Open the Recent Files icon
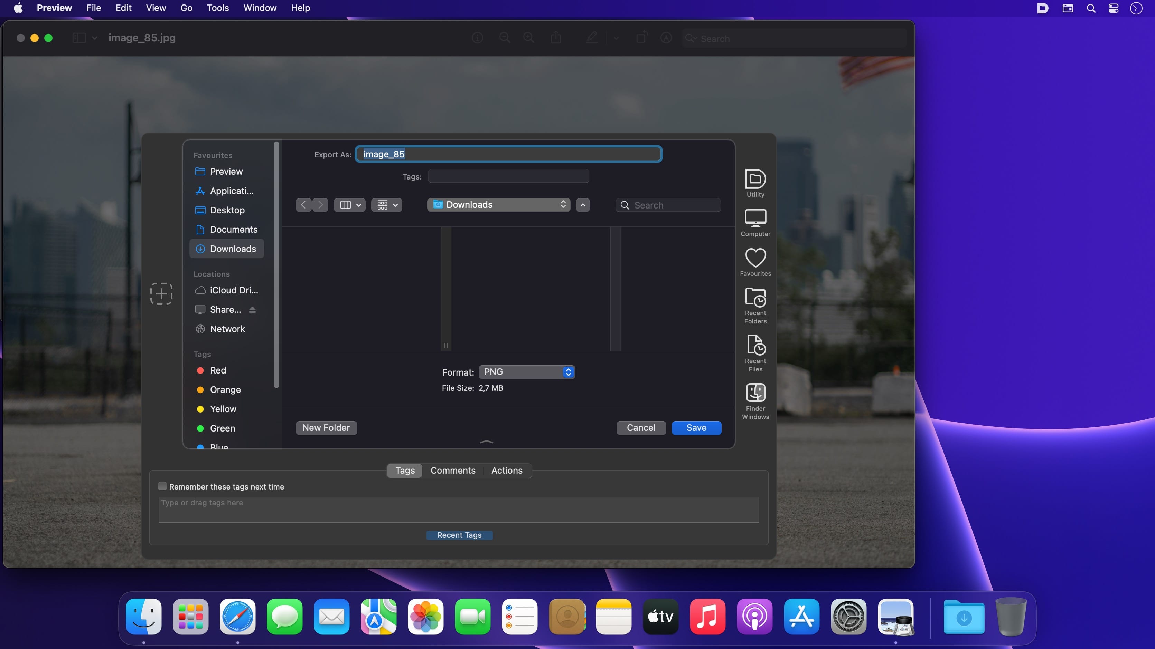1155x649 pixels. (x=755, y=345)
